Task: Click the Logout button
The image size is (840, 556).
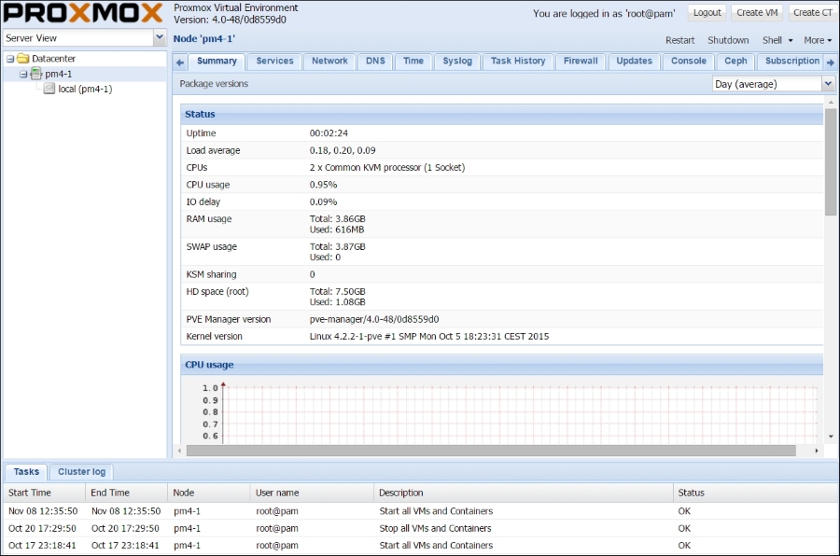Action: (x=707, y=13)
